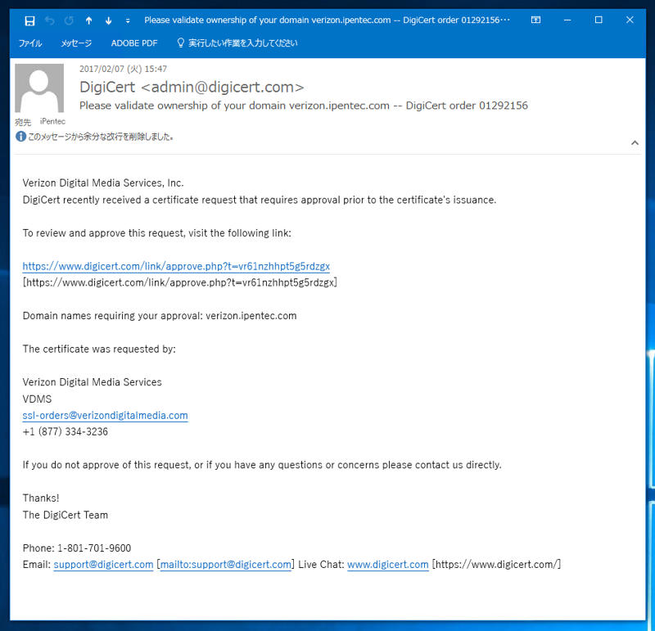Switch to the メッセージ tab
The height and width of the screenshot is (631, 655).
(76, 43)
